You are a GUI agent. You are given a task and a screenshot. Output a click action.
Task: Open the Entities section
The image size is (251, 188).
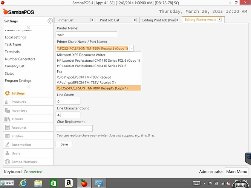[x=28, y=136]
